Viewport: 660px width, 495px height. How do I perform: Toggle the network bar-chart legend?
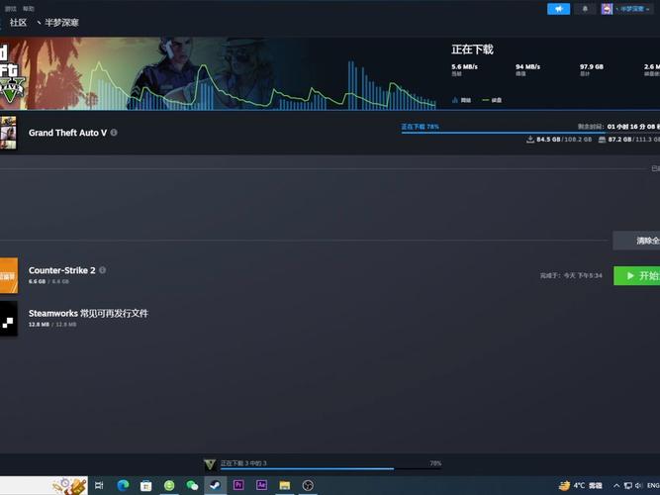(x=461, y=100)
